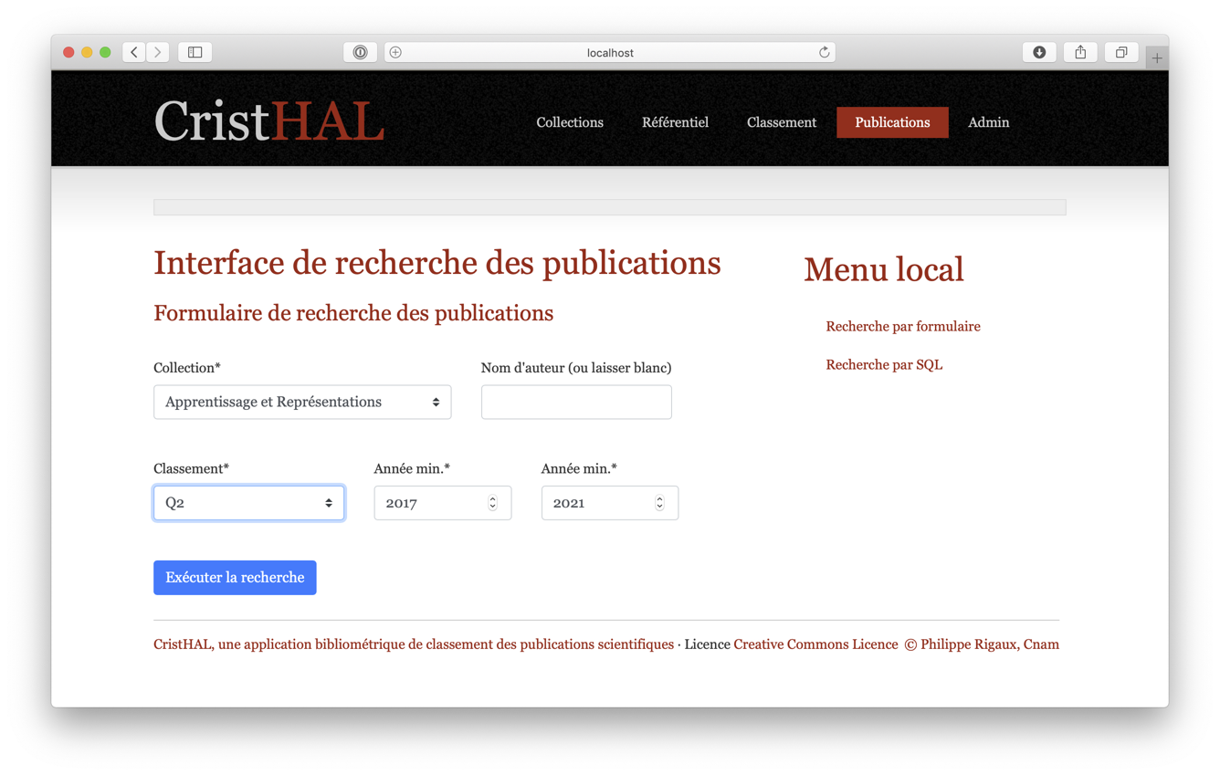1220x775 pixels.
Task: Click the Nom d'auteur text field
Action: click(576, 403)
